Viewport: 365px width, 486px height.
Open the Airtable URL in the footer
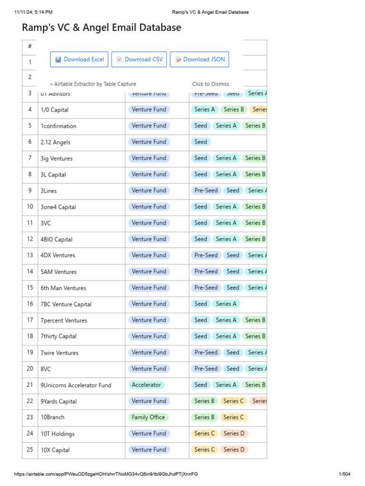click(106, 474)
